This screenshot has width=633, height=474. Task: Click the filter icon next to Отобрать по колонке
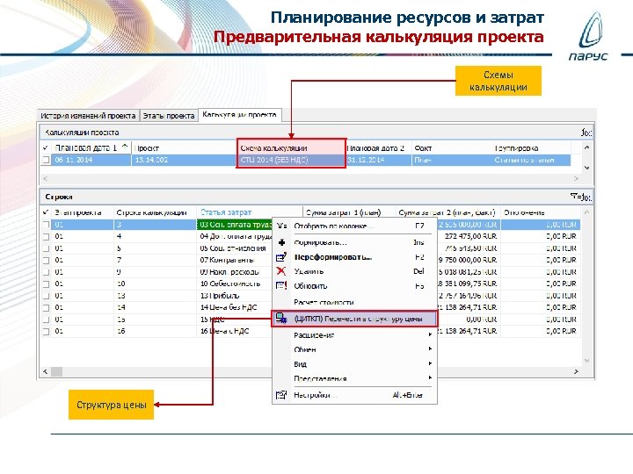tap(282, 226)
